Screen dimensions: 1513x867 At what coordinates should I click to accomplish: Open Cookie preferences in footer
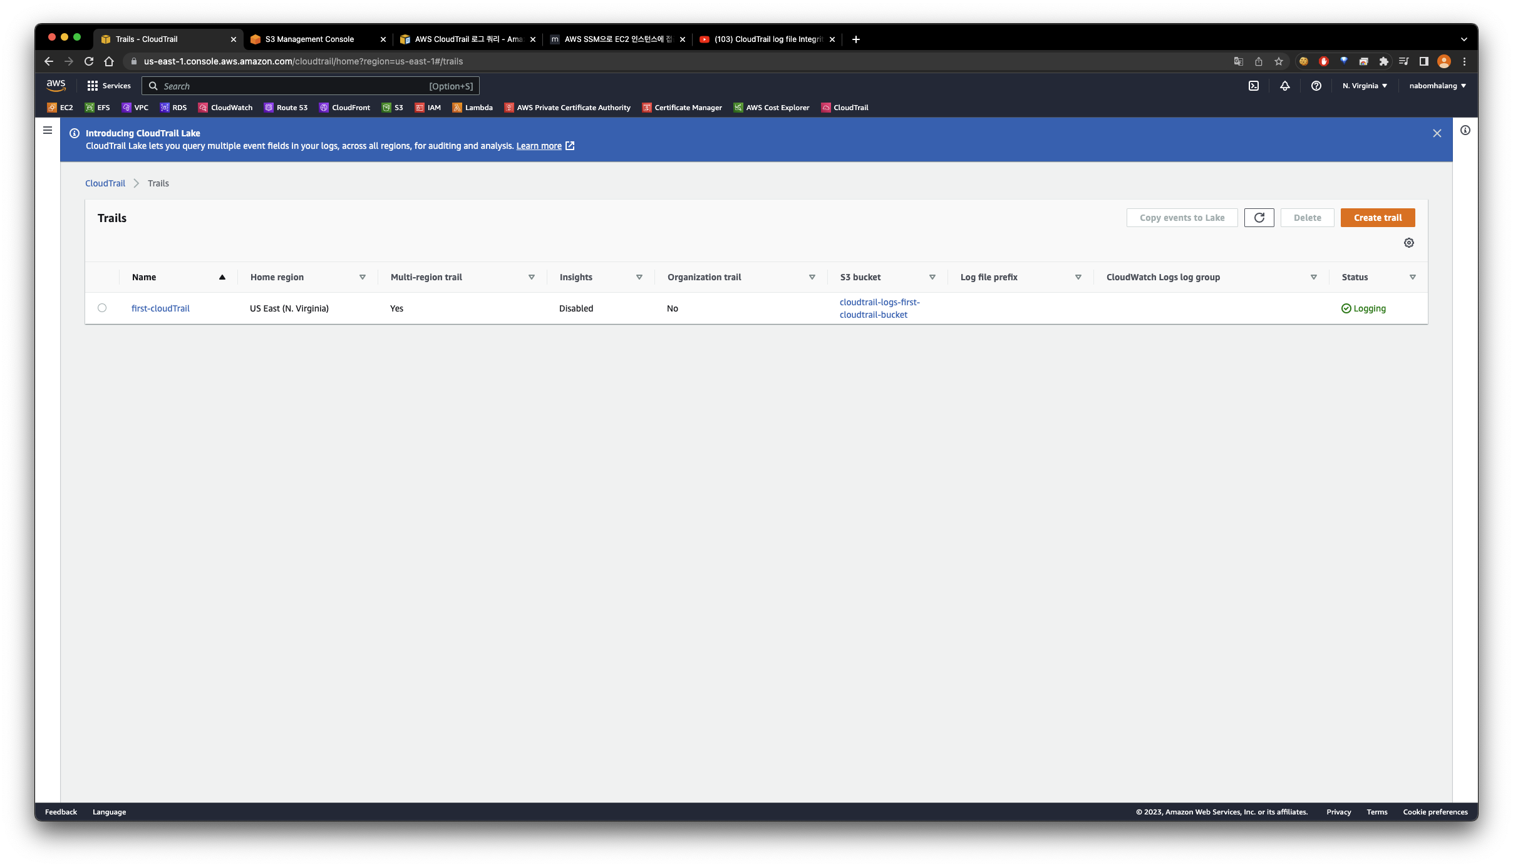pos(1435,812)
